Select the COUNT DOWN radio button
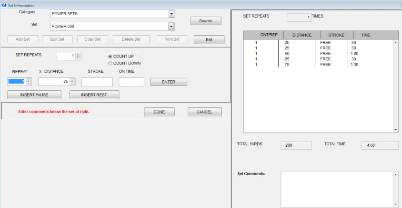Screen dimensions: 402x208 [111, 63]
